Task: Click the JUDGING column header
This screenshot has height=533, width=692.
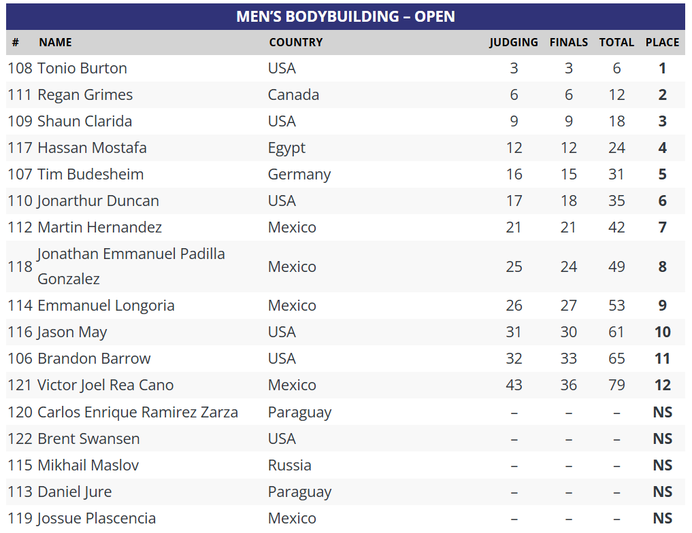Action: pos(513,42)
